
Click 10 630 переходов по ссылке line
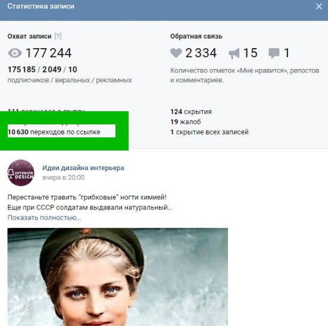54,132
